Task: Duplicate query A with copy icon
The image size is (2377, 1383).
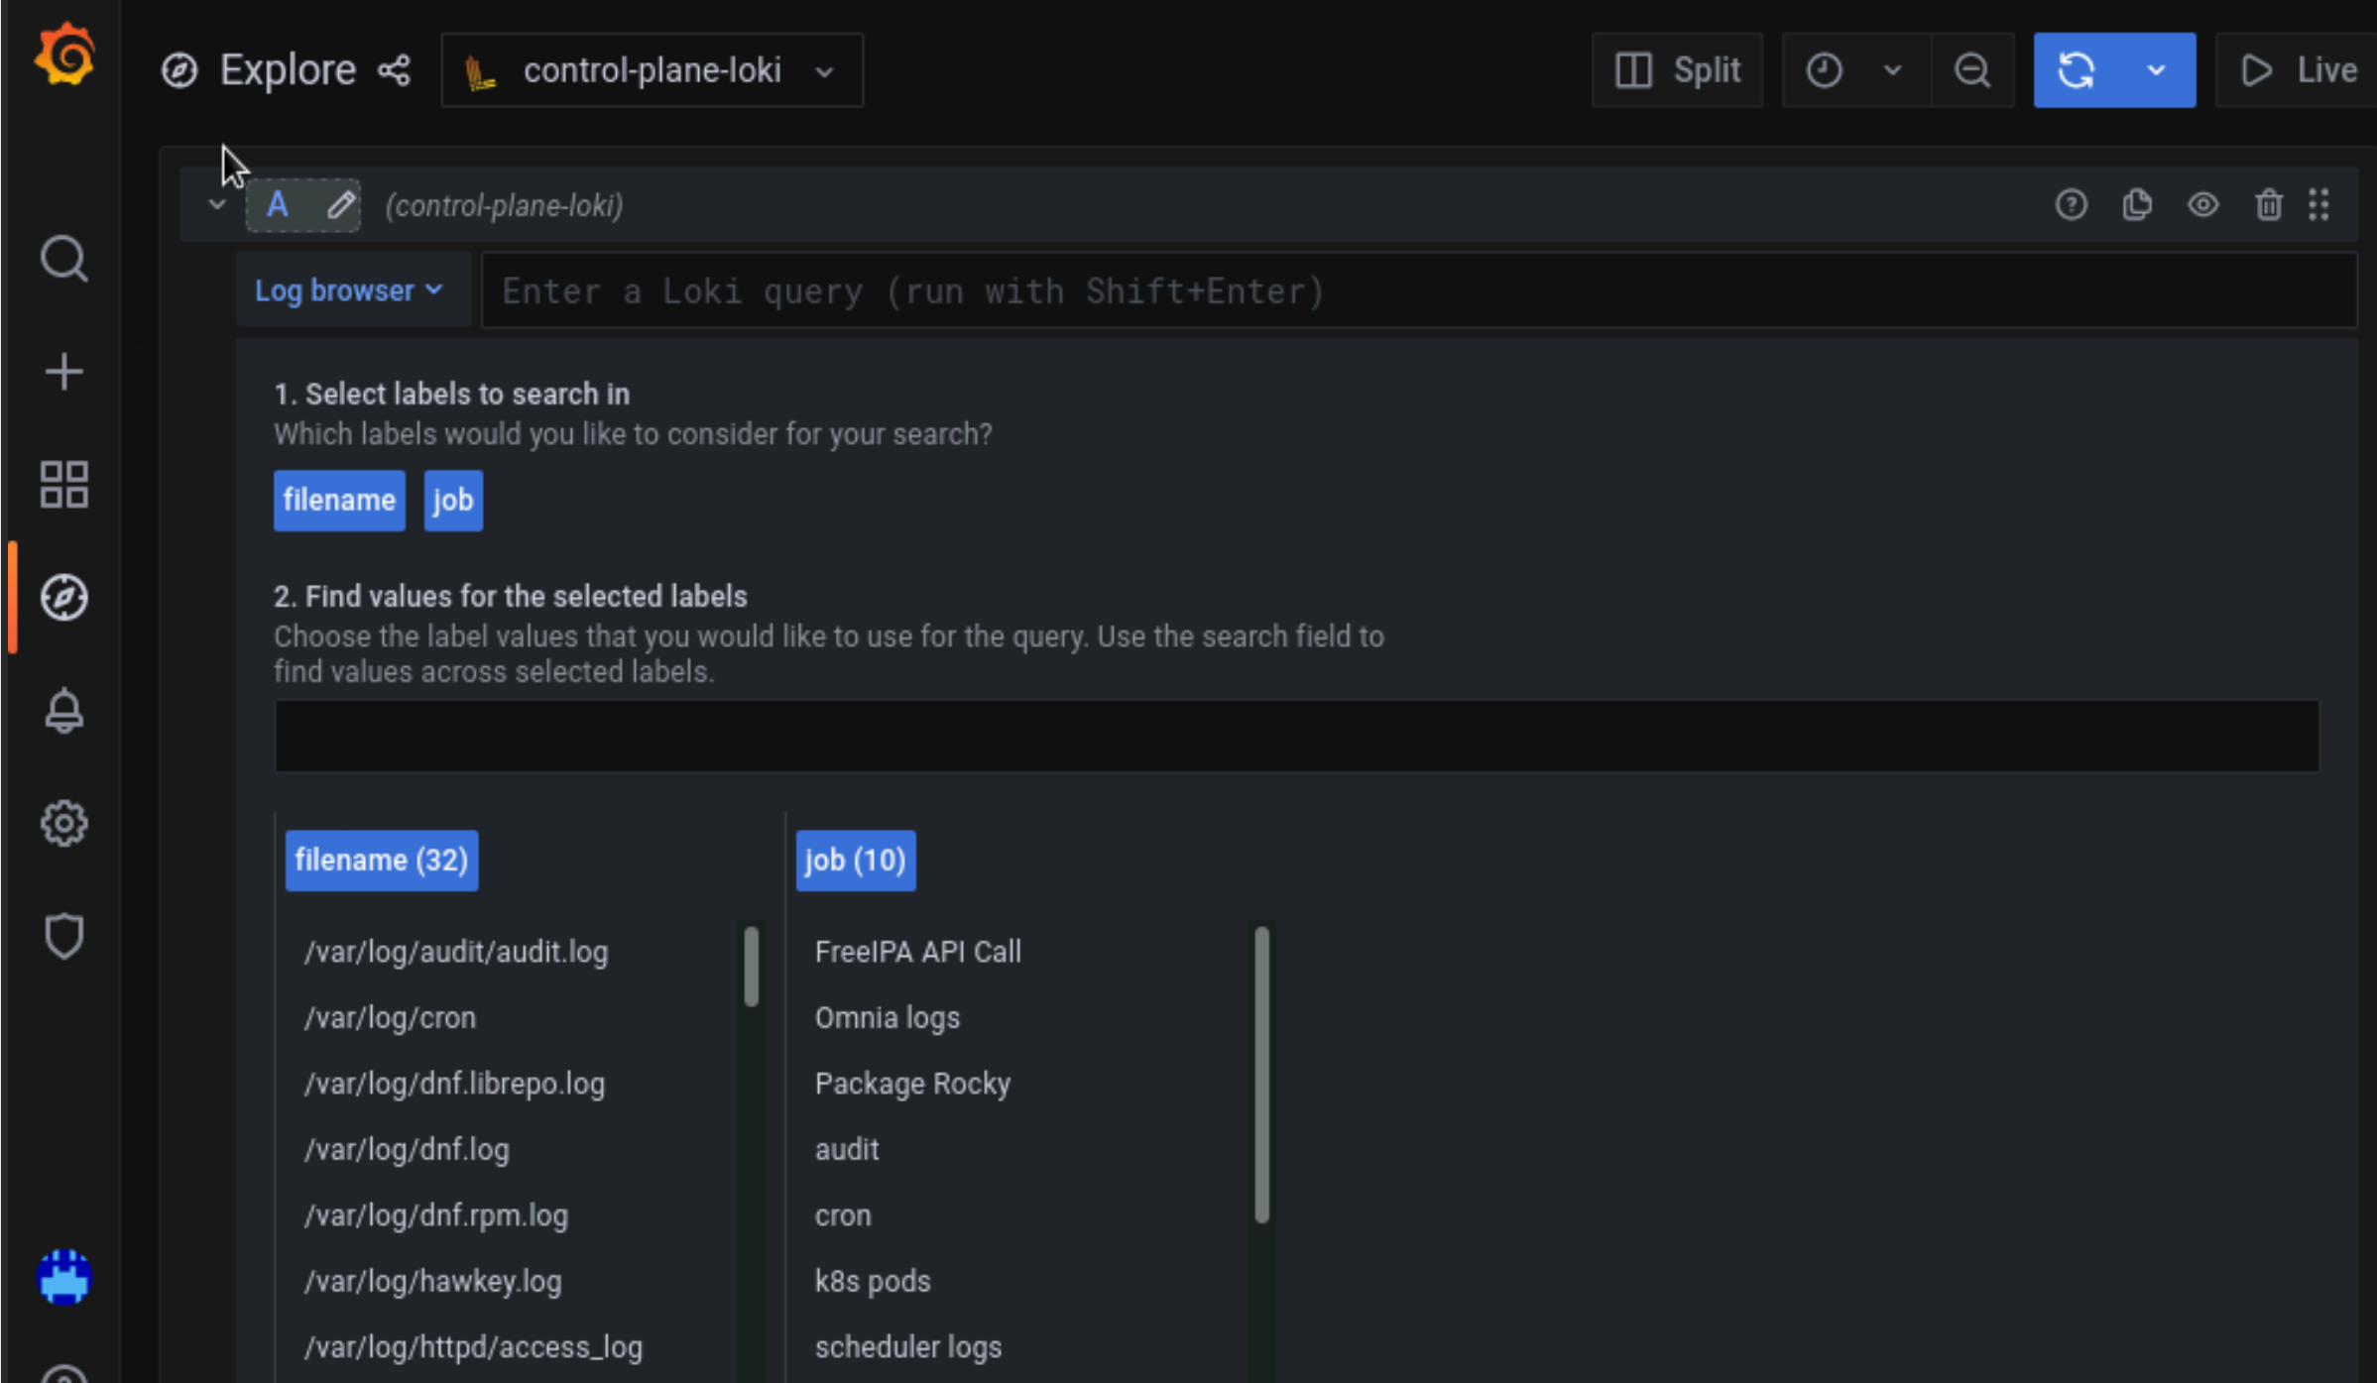Action: 2137,205
